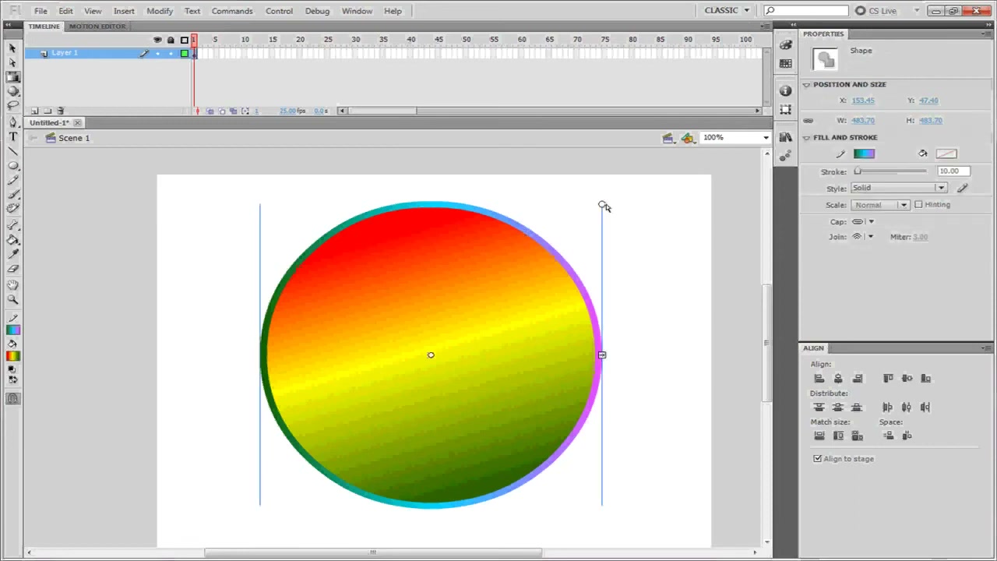Open the Swatches panel icon
The height and width of the screenshot is (561, 997).
tap(785, 64)
